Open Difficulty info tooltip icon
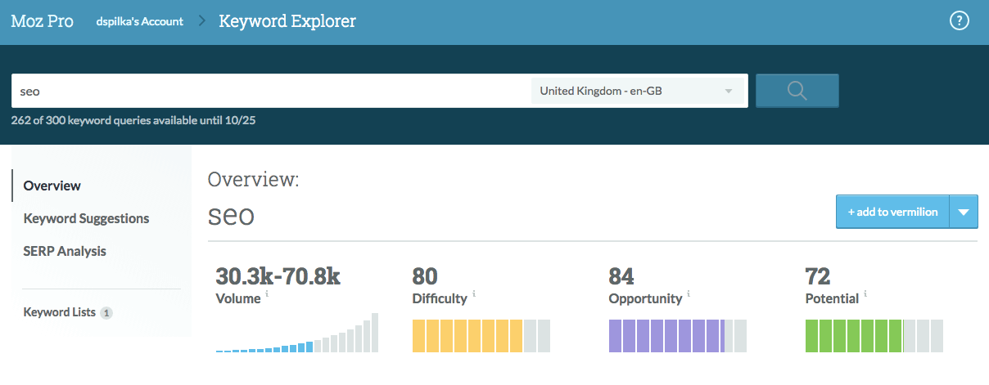The height and width of the screenshot is (385, 989). [x=474, y=294]
